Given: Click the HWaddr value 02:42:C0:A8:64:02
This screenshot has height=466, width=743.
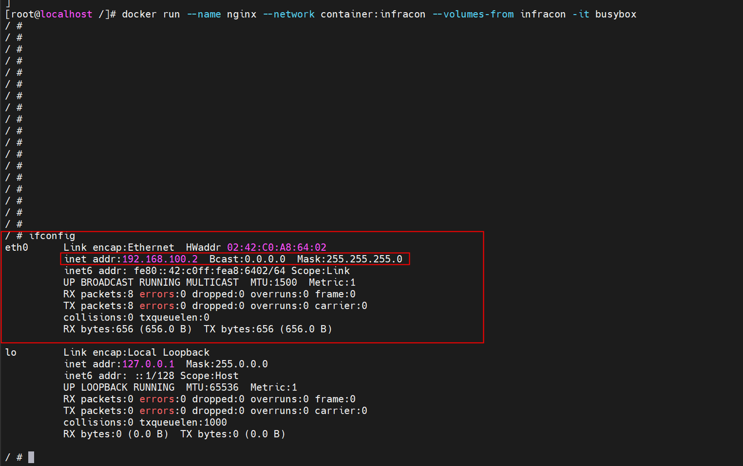Looking at the screenshot, I should coord(276,247).
